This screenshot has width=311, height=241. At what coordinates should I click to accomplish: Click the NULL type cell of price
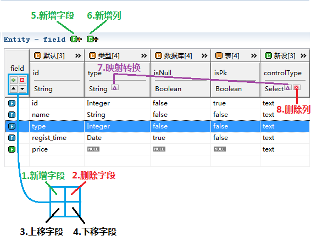(x=93, y=149)
